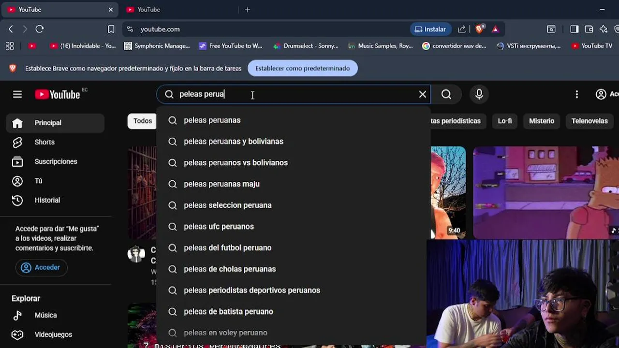Start voice search with the microphone
The height and width of the screenshot is (348, 619).
479,94
